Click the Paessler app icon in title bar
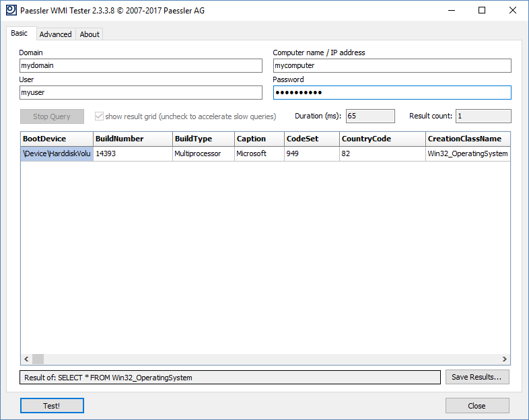 tap(11, 10)
